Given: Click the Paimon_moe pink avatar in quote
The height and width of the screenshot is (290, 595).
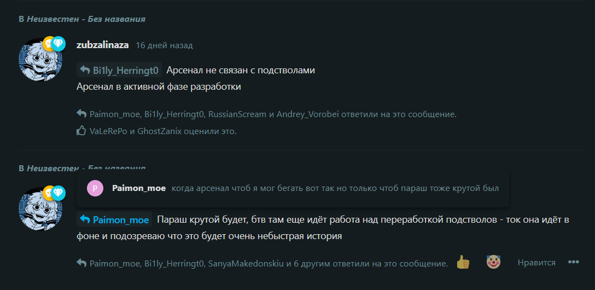Looking at the screenshot, I should click(x=95, y=188).
